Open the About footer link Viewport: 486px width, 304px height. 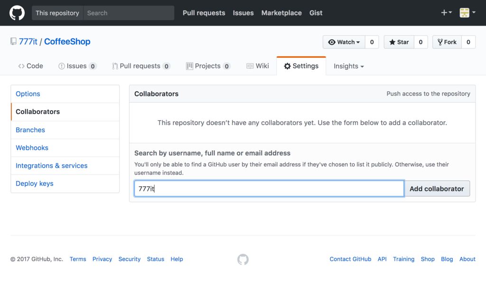click(x=467, y=259)
